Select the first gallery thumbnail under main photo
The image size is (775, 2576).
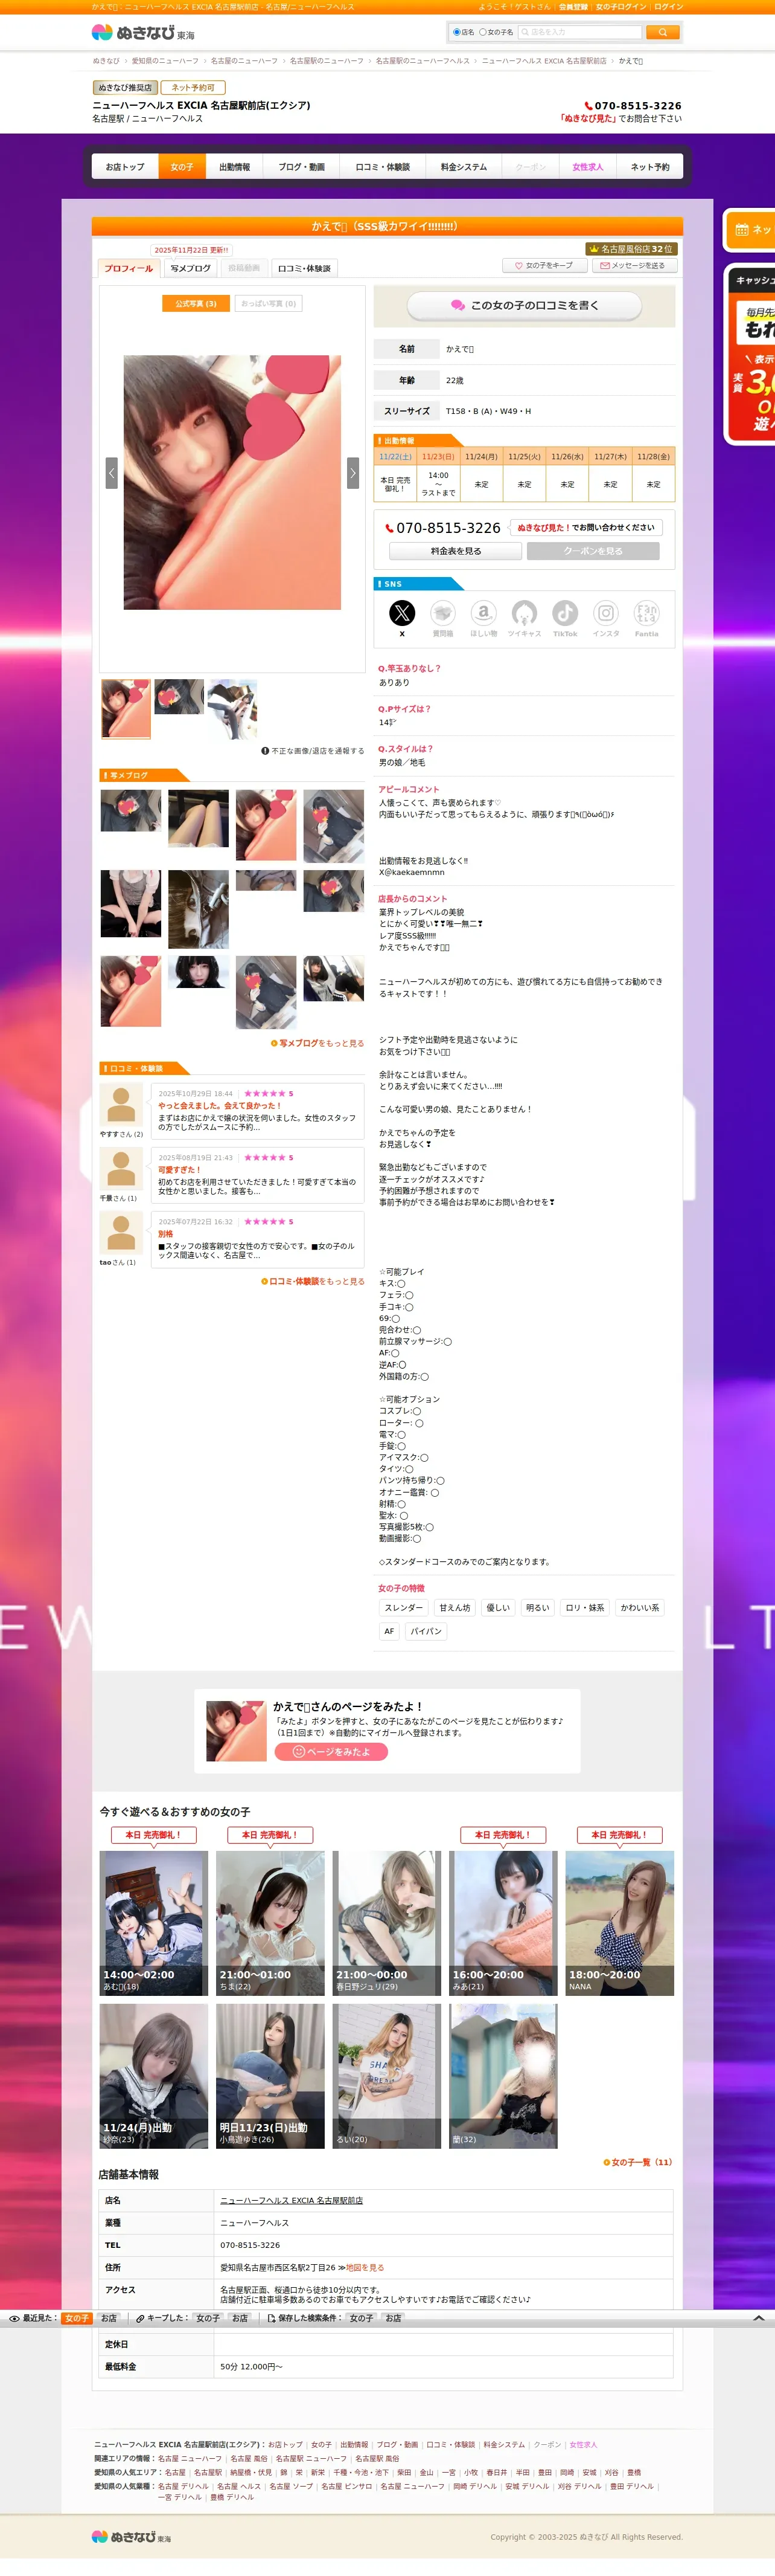(126, 709)
